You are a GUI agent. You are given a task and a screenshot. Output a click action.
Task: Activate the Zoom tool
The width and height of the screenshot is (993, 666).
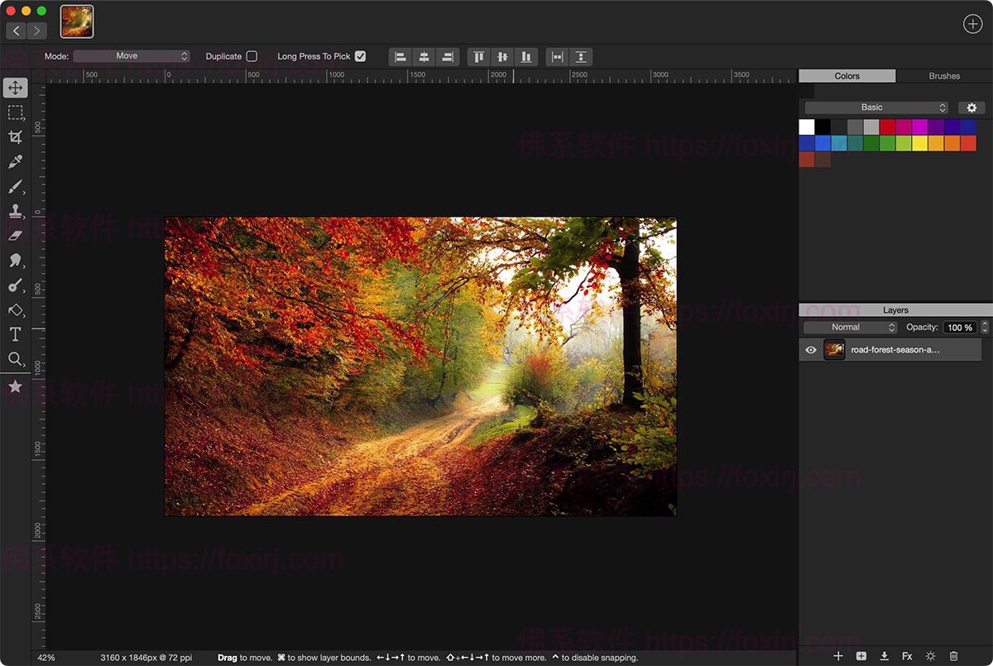pos(16,359)
